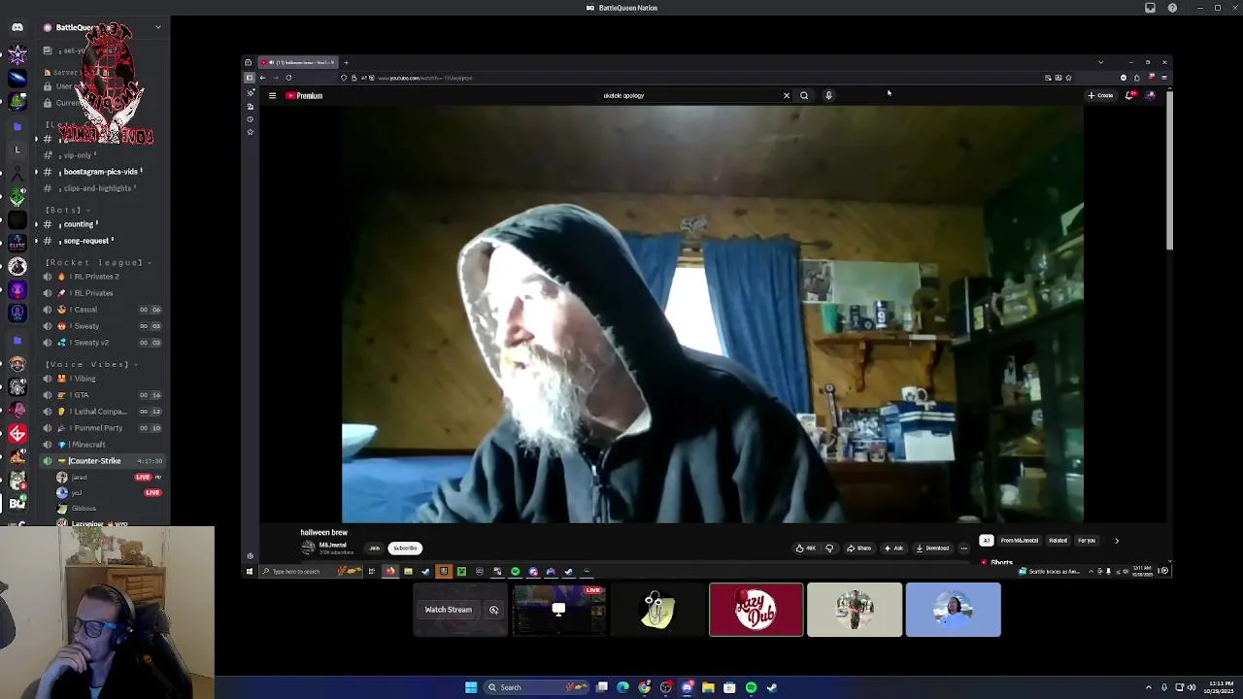This screenshot has width=1243, height=699.
Task: Select halloween brew browser tab
Action: coord(298,62)
